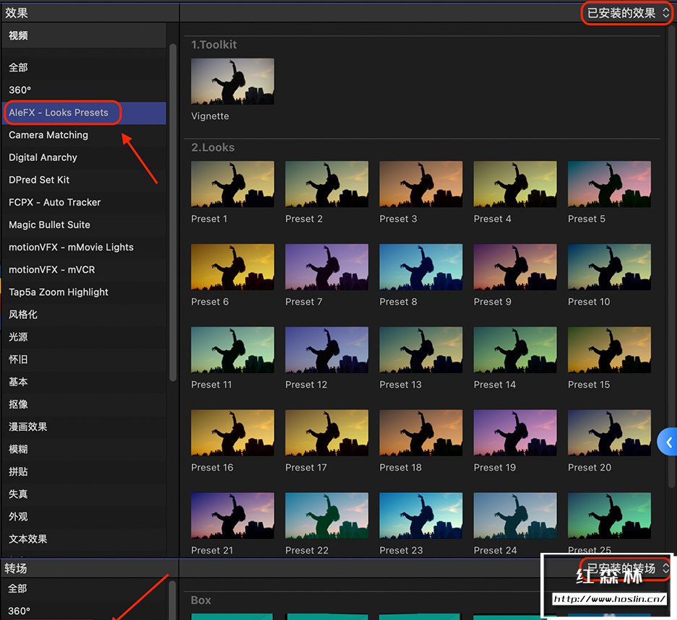Click the effects category list scrollbar

click(173, 212)
